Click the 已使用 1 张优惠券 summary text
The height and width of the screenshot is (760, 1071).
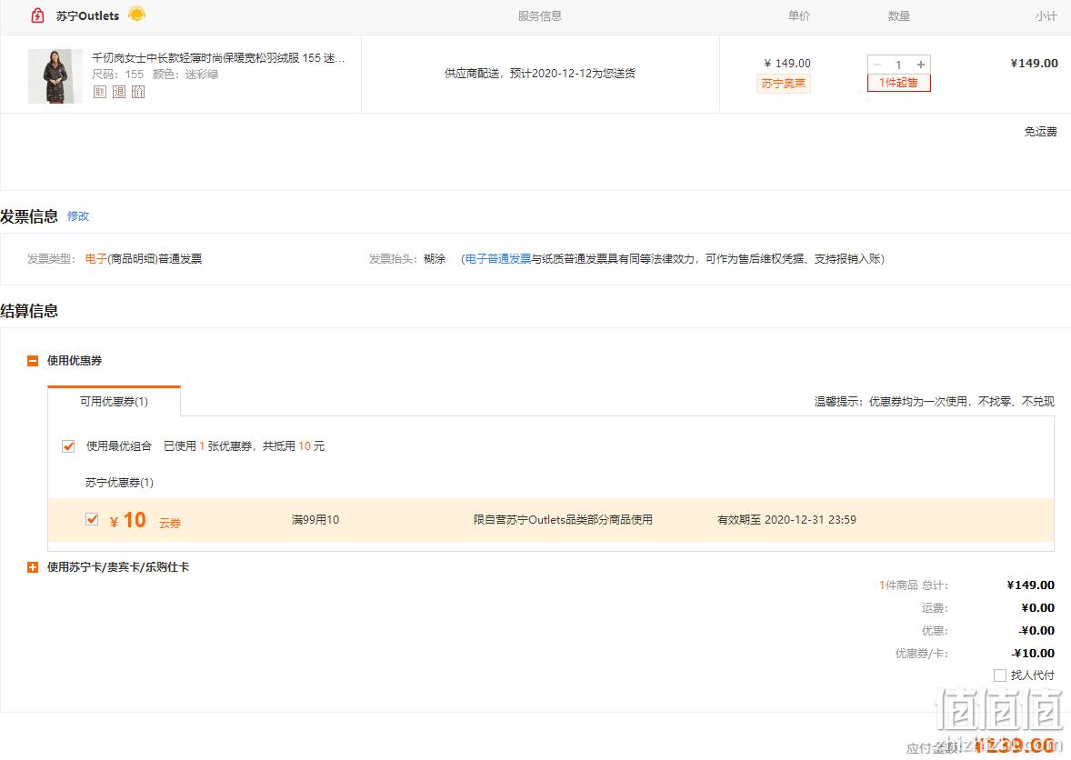click(x=244, y=446)
